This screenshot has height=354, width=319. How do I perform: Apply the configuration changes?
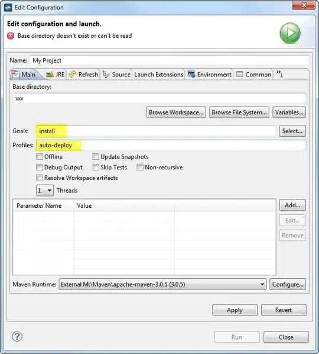coord(235,310)
